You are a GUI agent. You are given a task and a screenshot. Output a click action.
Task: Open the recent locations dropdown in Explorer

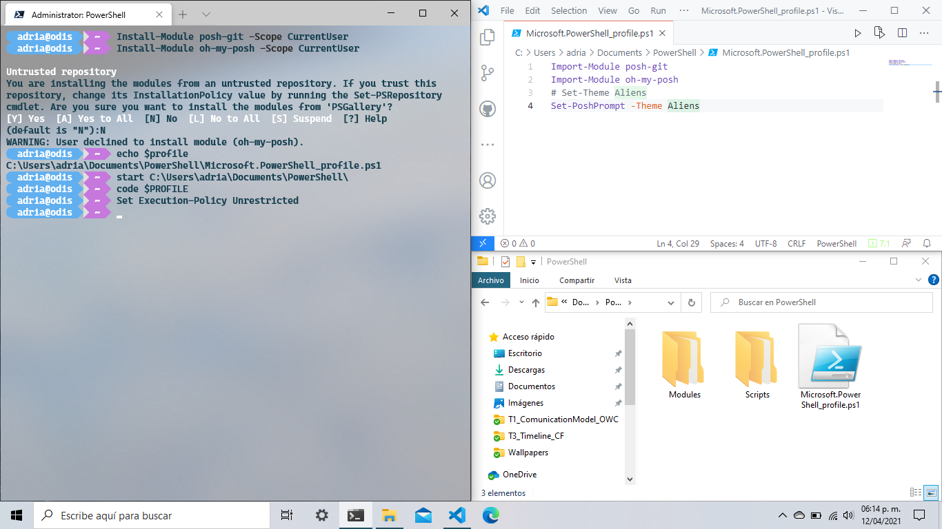[521, 302]
